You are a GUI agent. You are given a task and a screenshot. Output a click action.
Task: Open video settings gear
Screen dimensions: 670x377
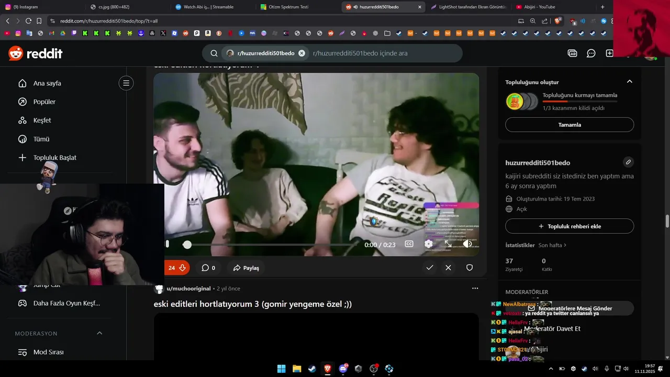pyautogui.click(x=429, y=244)
